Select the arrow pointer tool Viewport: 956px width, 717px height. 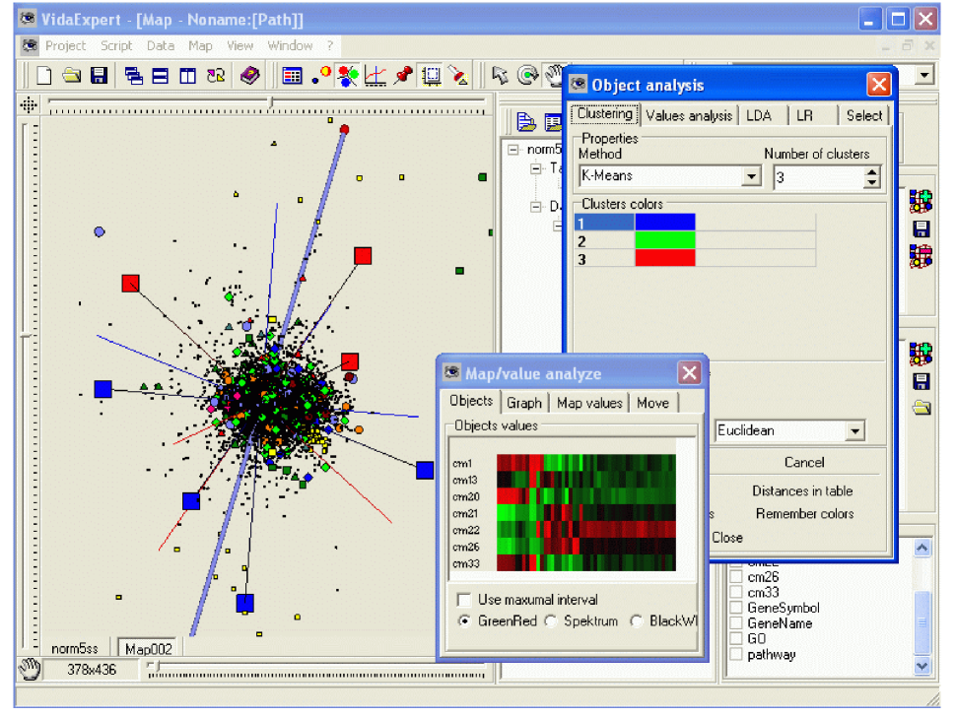pos(500,76)
